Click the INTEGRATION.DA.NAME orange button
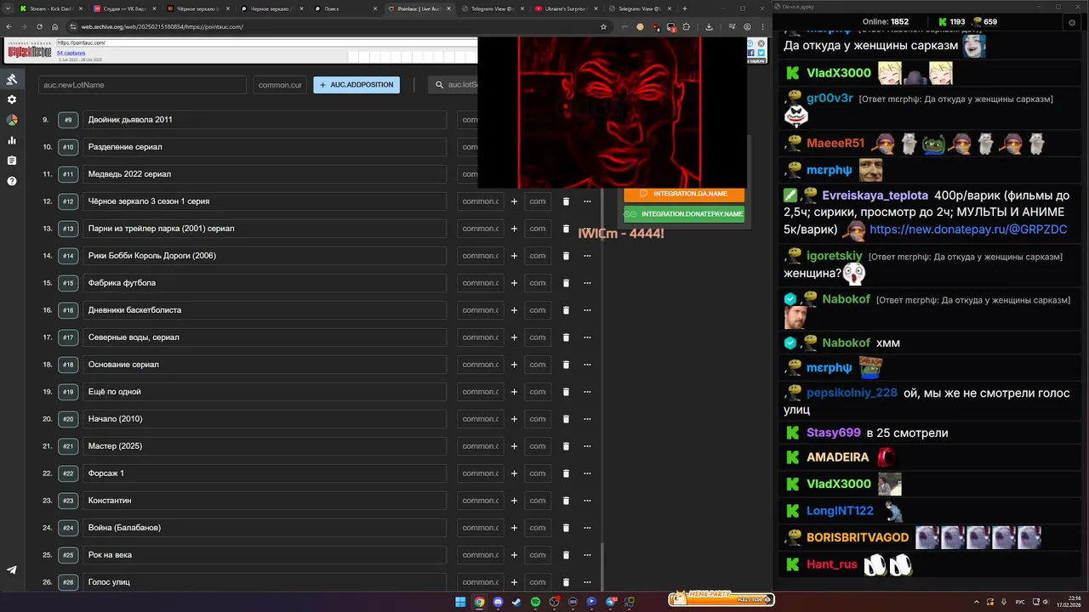The image size is (1089, 612). [684, 194]
